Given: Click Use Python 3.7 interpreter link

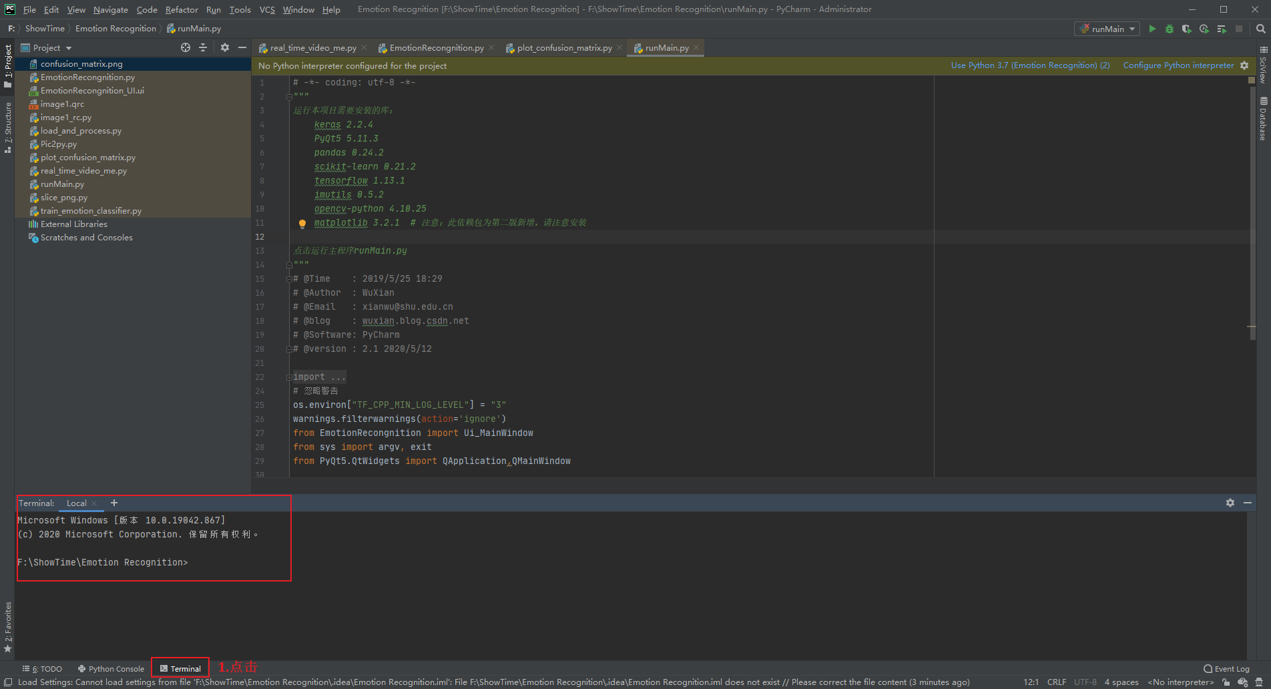Looking at the screenshot, I should (1030, 65).
